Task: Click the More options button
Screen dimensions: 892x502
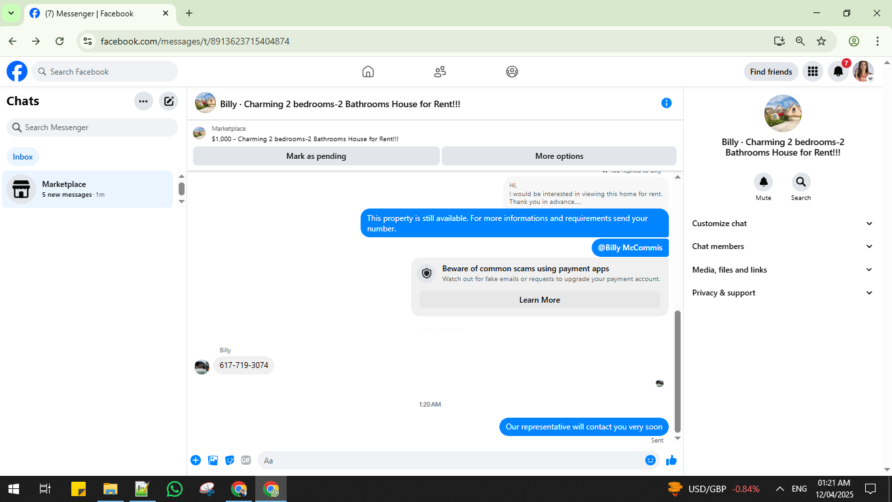Action: pos(559,156)
